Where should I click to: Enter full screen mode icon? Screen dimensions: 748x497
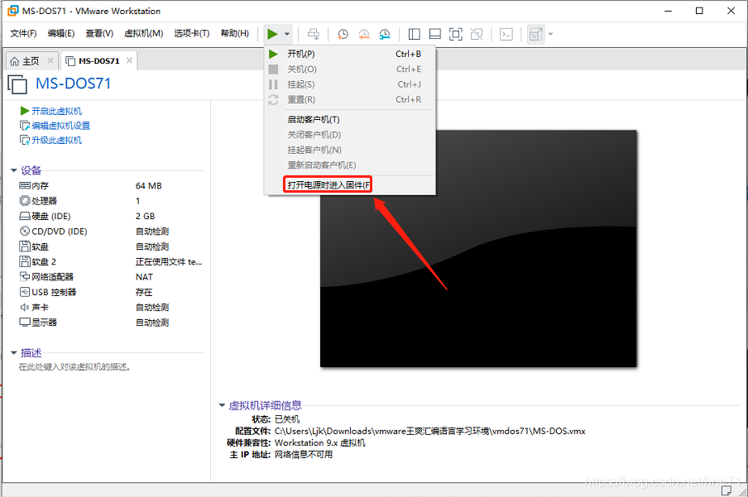pos(456,35)
